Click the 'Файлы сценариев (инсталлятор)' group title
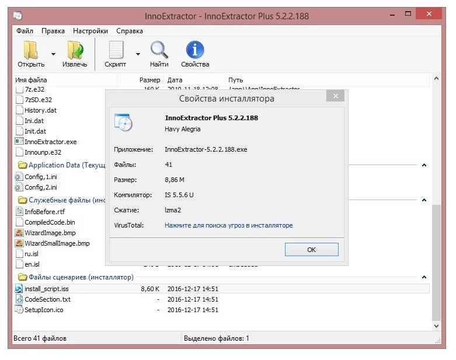Image resolution: width=456 pixels, height=360 pixels. pyautogui.click(x=81, y=277)
